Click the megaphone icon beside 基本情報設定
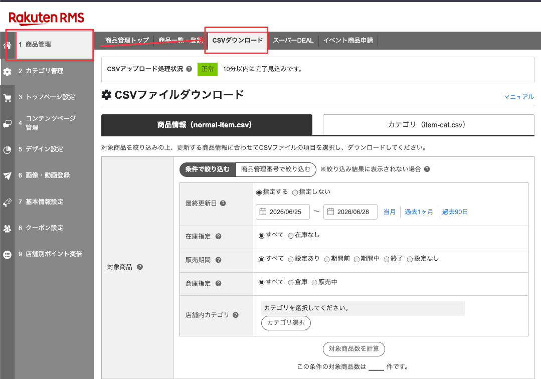The height and width of the screenshot is (379, 541). click(x=7, y=202)
